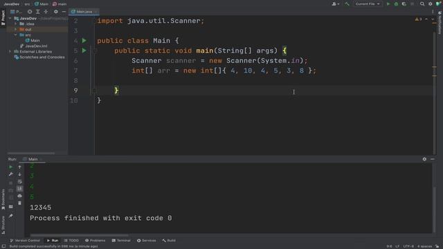443x249 pixels.
Task: Select opened file target icon in Project panel
Action: pyautogui.click(x=30, y=12)
